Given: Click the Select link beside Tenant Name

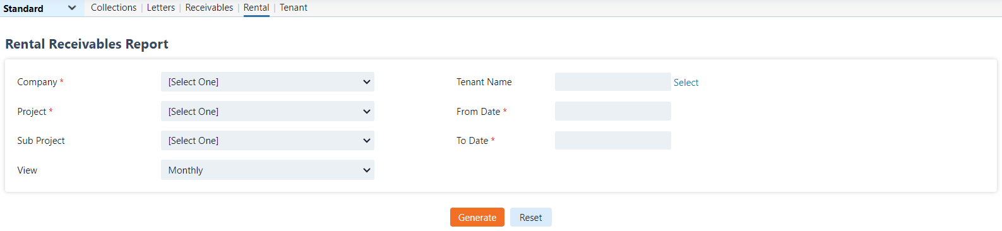Looking at the screenshot, I should pos(686,83).
